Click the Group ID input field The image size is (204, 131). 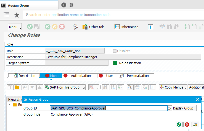(108, 108)
